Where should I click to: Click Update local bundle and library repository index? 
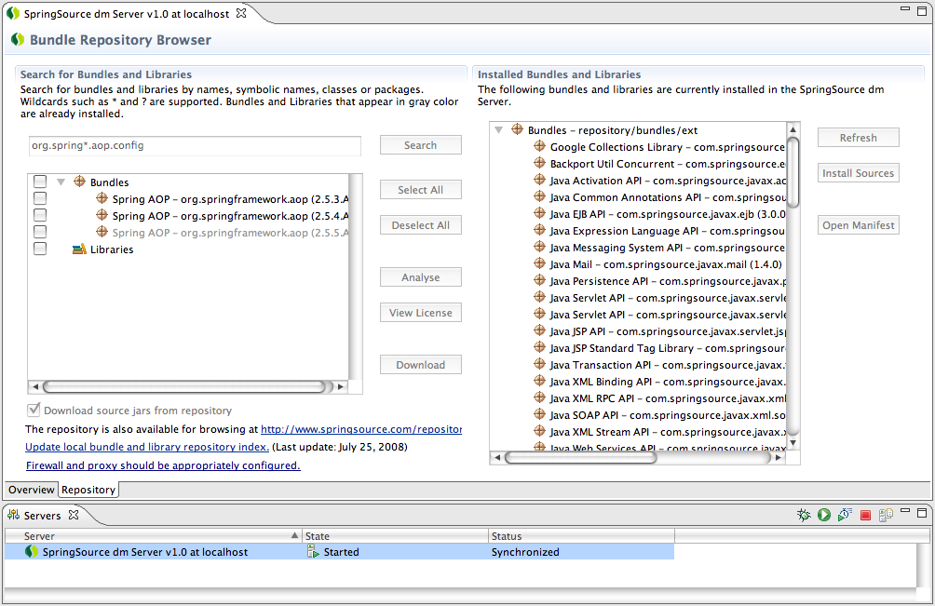(147, 447)
